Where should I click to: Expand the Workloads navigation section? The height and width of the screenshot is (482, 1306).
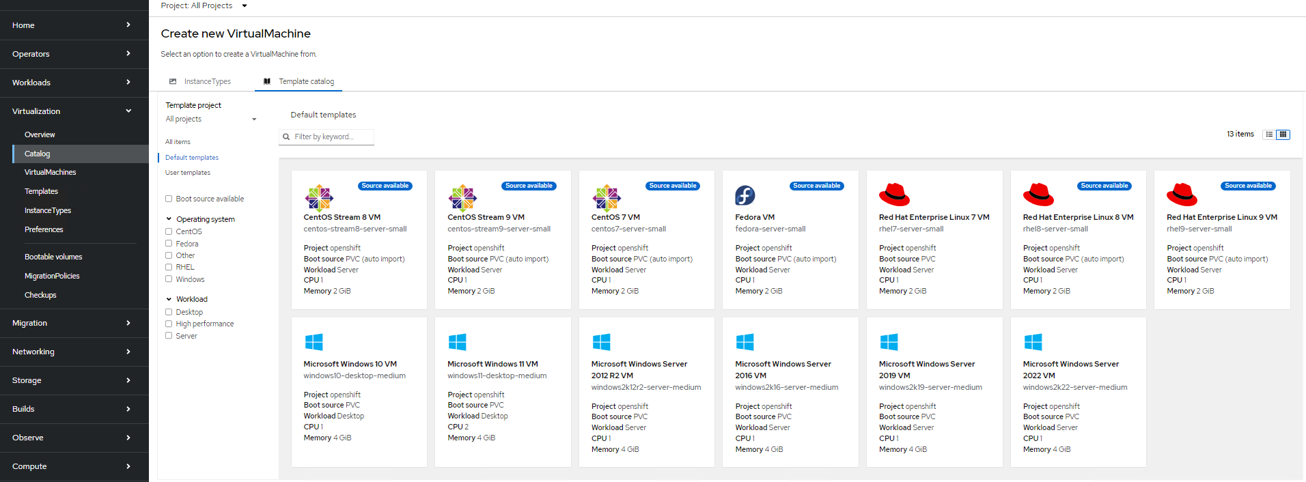[74, 83]
